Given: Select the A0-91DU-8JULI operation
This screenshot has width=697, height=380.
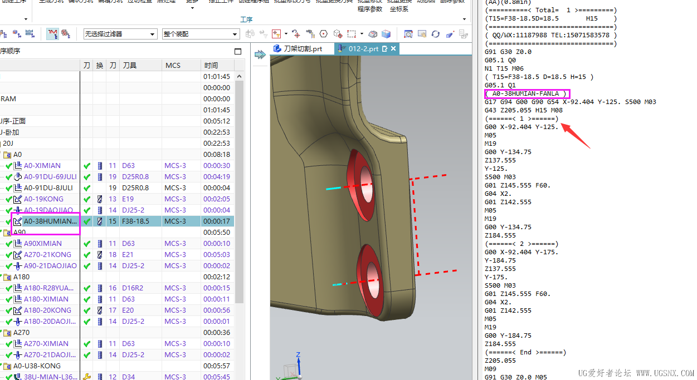Looking at the screenshot, I should (48, 187).
